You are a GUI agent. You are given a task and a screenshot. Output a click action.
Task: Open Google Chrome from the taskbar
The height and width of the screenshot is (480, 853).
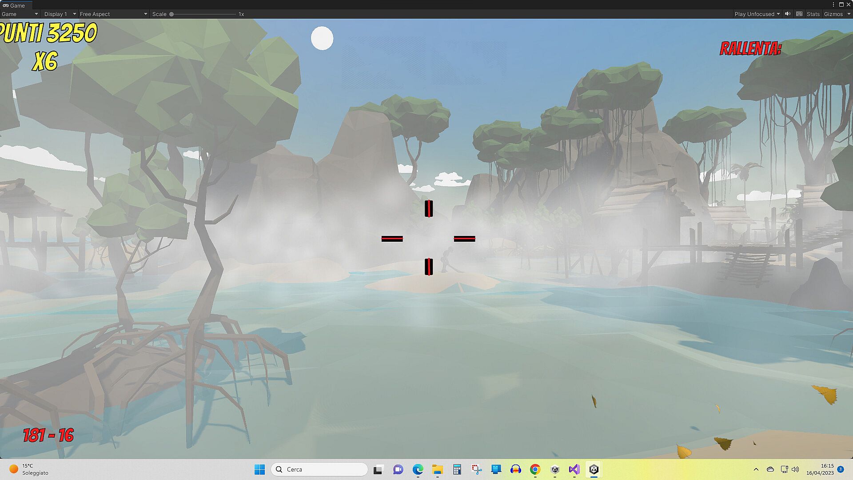click(535, 469)
